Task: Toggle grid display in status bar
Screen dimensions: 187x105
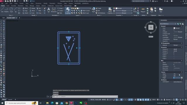Action: point(108,99)
